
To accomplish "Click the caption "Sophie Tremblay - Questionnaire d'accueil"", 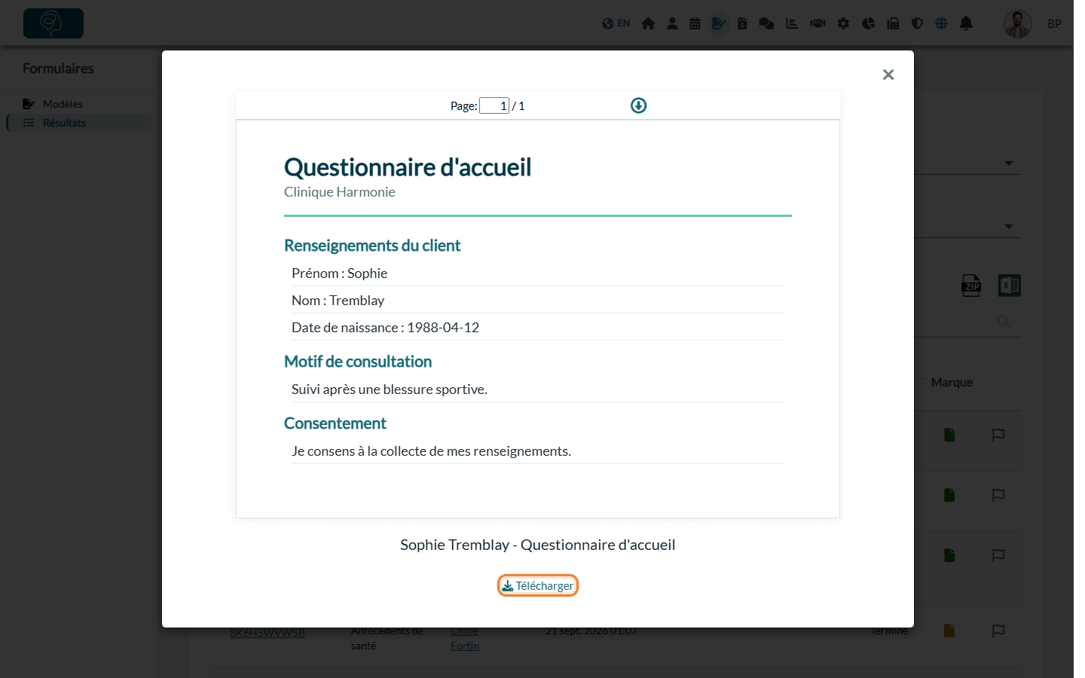I will pos(538,545).
